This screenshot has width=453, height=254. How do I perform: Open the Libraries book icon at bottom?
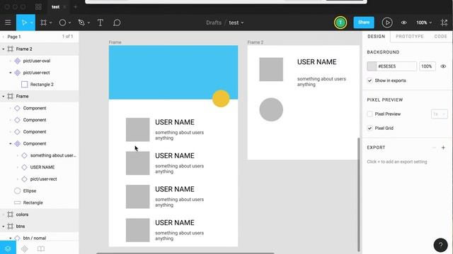[41, 248]
